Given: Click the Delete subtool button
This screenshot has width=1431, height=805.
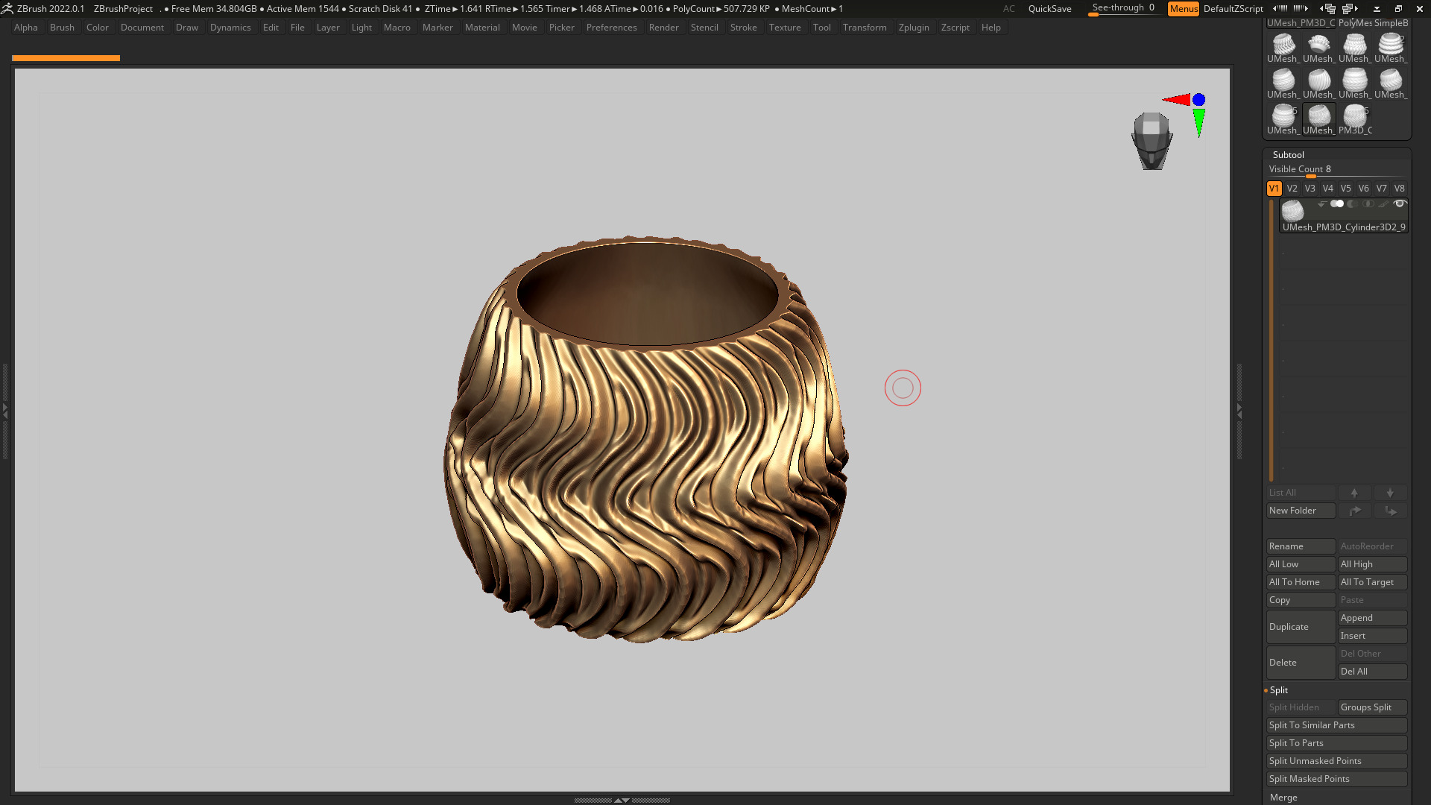Looking at the screenshot, I should [x=1301, y=663].
